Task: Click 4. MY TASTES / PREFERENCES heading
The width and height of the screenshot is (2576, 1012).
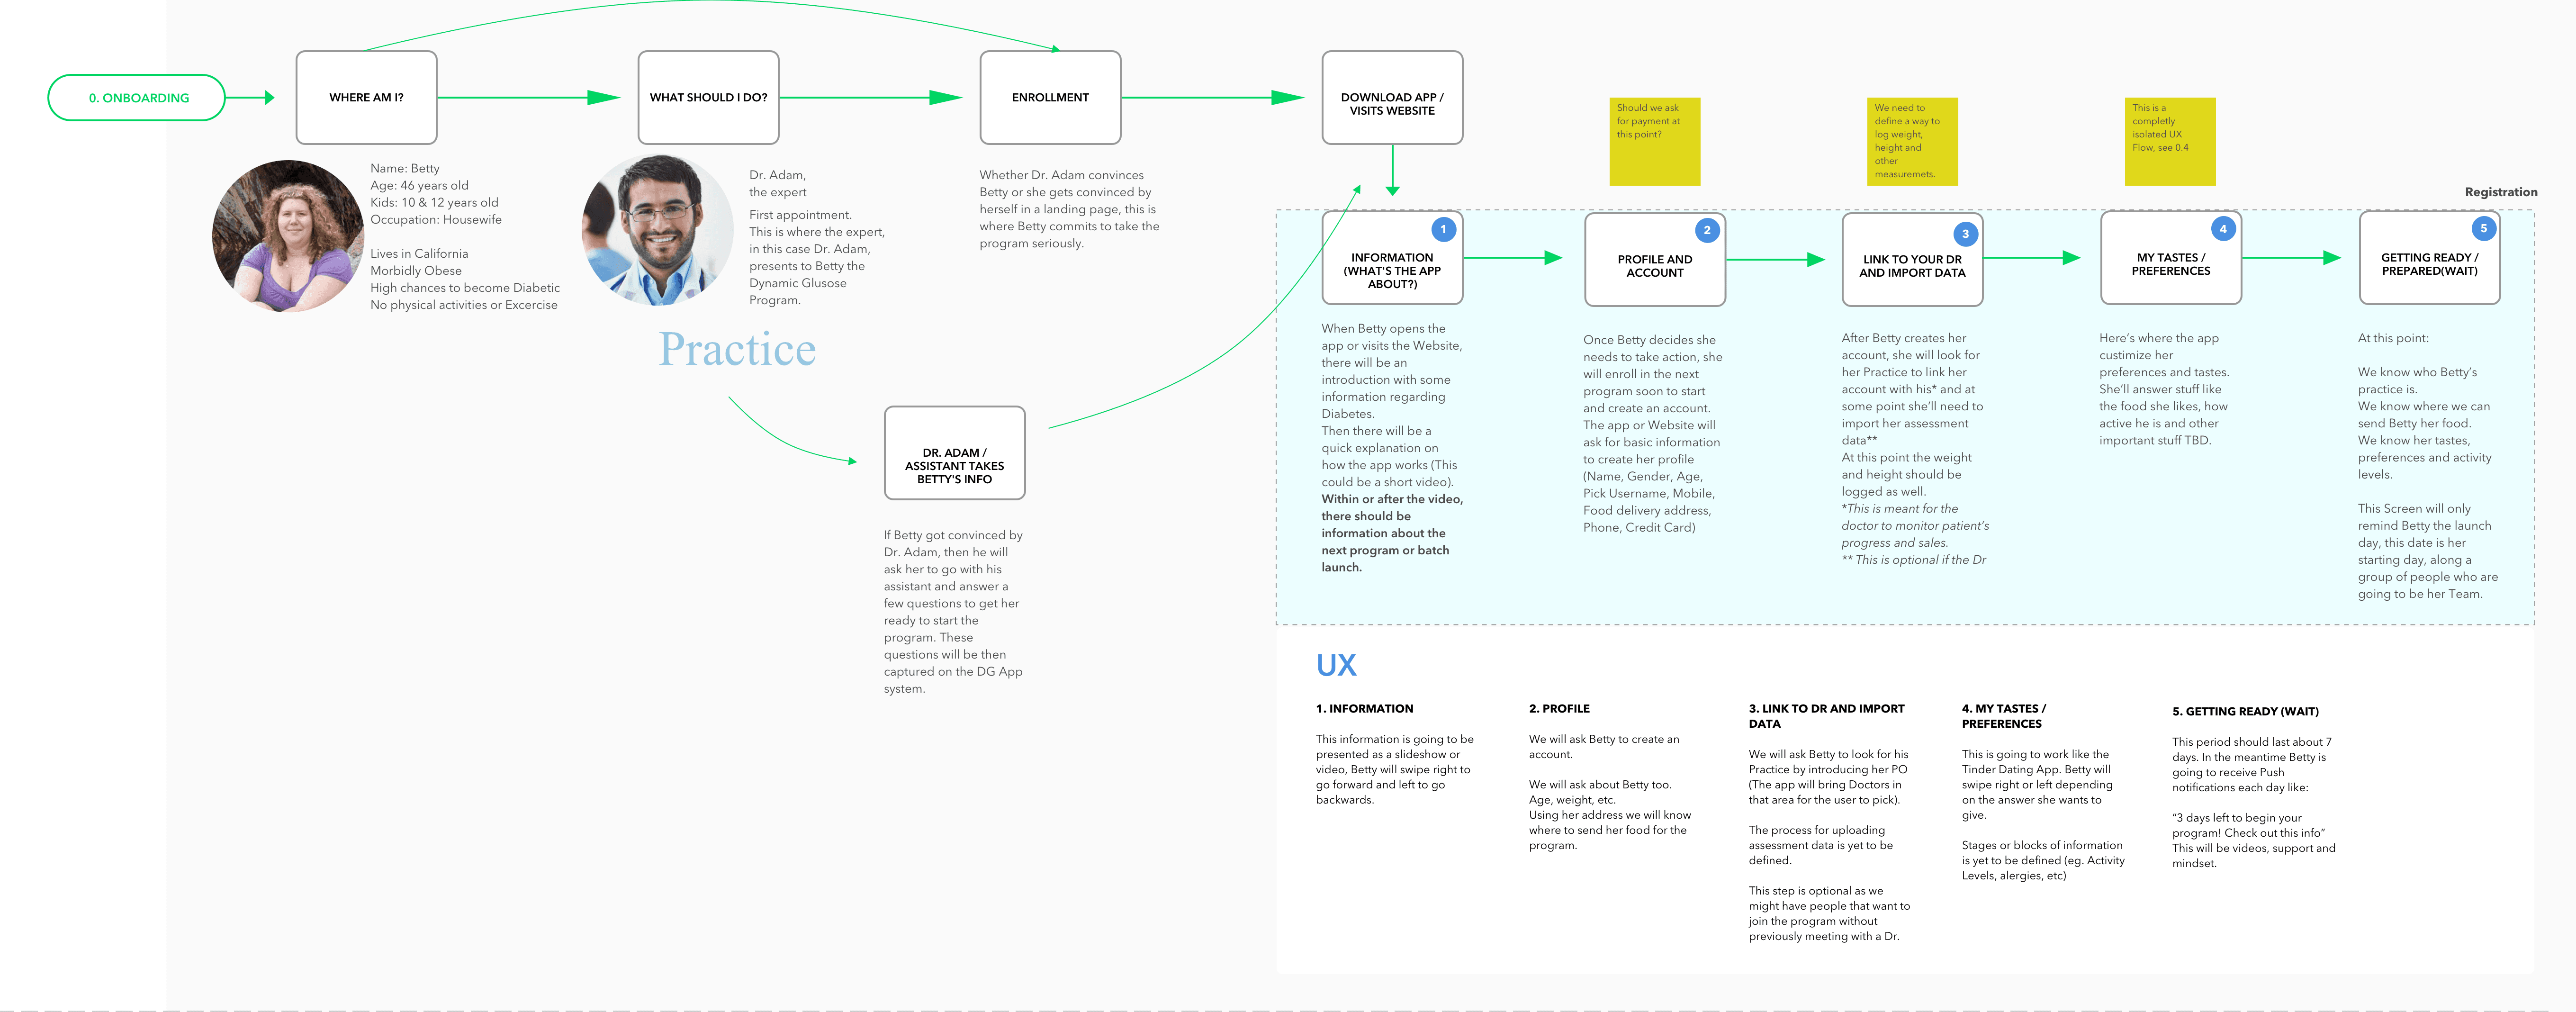Action: coord(2004,716)
